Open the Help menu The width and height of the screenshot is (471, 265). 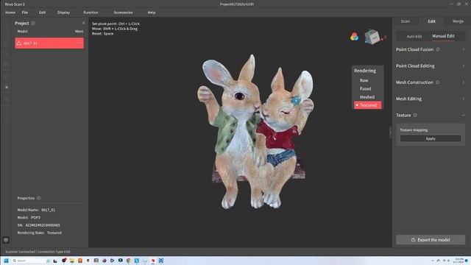tap(152, 13)
